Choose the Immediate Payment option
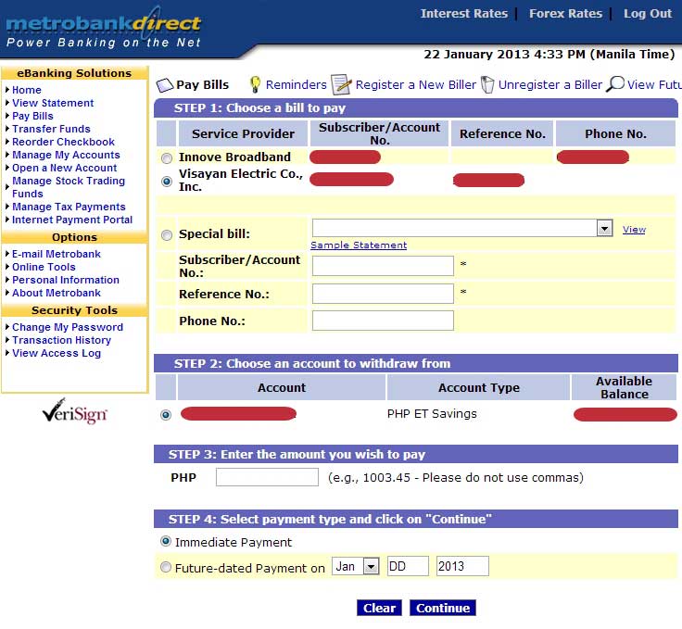 pos(166,541)
